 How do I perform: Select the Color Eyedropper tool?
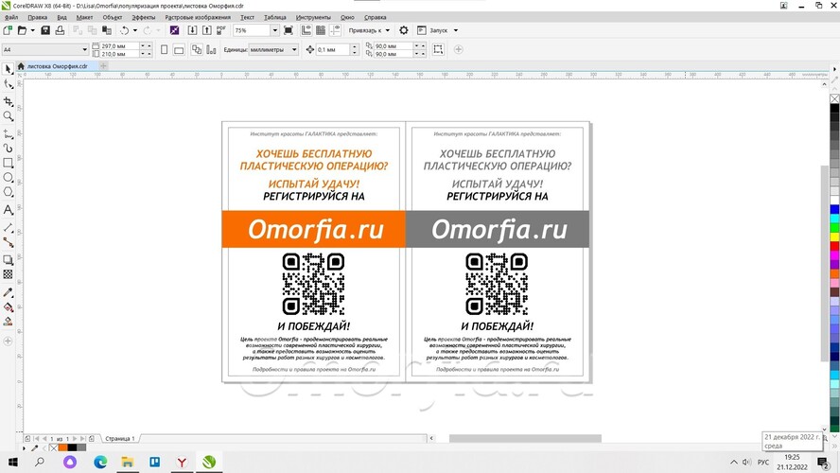pos(8,292)
